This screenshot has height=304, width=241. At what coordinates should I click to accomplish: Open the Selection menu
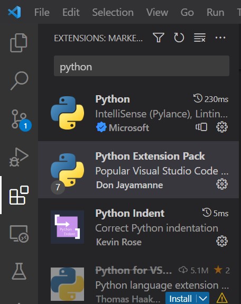[x=113, y=12]
